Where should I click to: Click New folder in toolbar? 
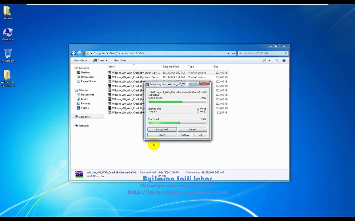pos(120,60)
